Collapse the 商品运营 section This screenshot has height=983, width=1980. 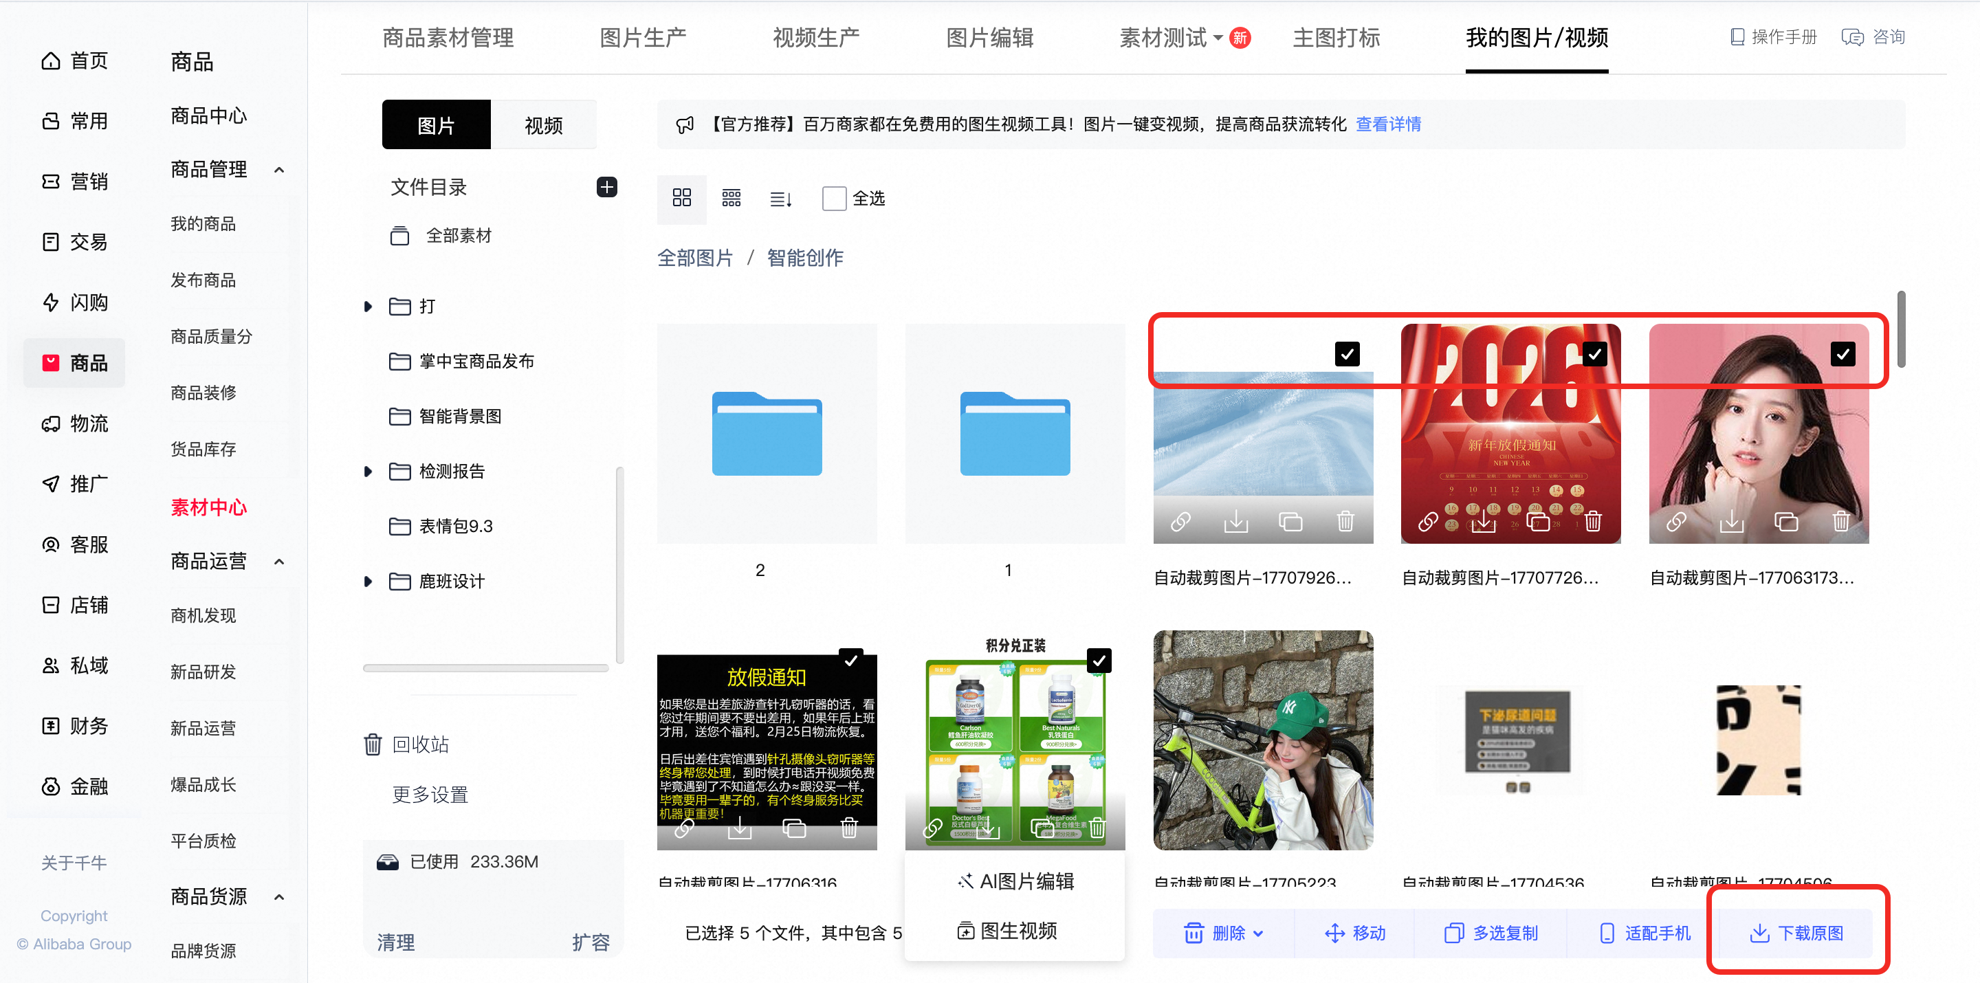click(x=279, y=562)
